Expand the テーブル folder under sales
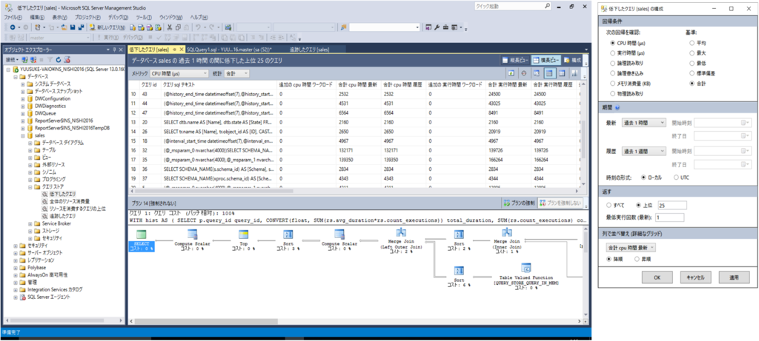759x341 pixels. [x=30, y=149]
